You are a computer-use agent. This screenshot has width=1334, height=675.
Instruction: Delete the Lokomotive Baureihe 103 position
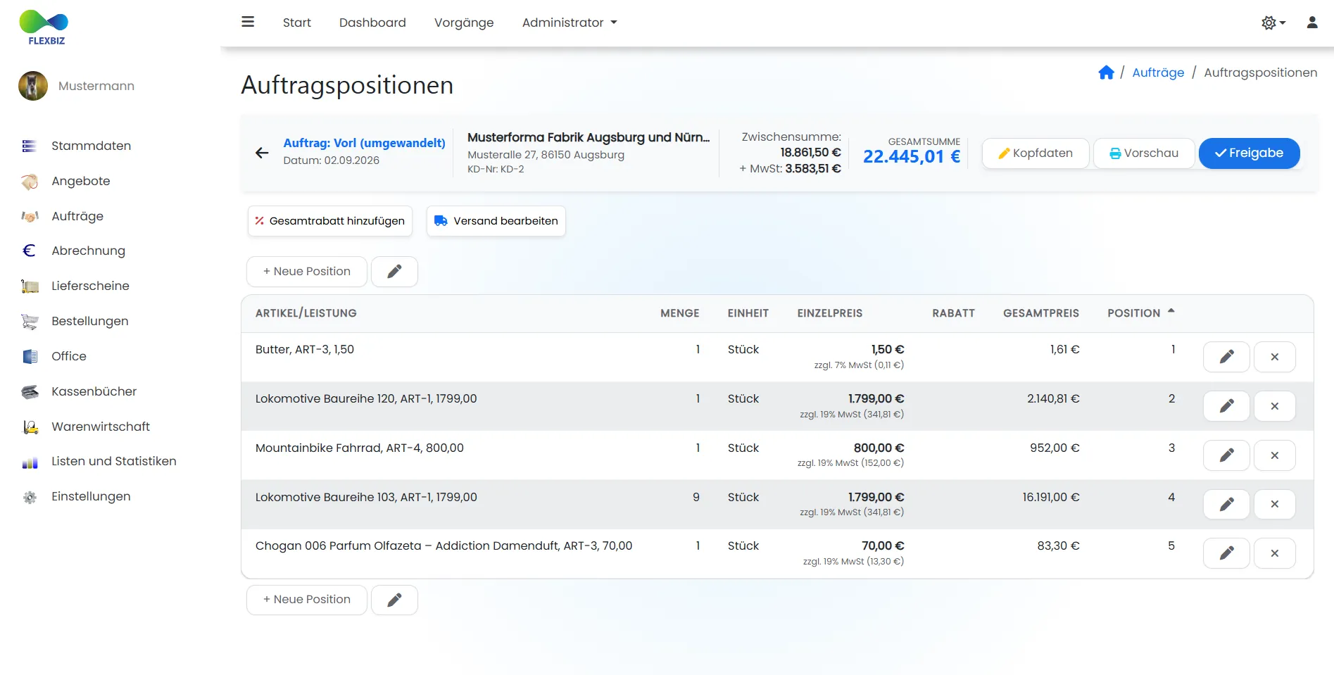click(x=1274, y=504)
